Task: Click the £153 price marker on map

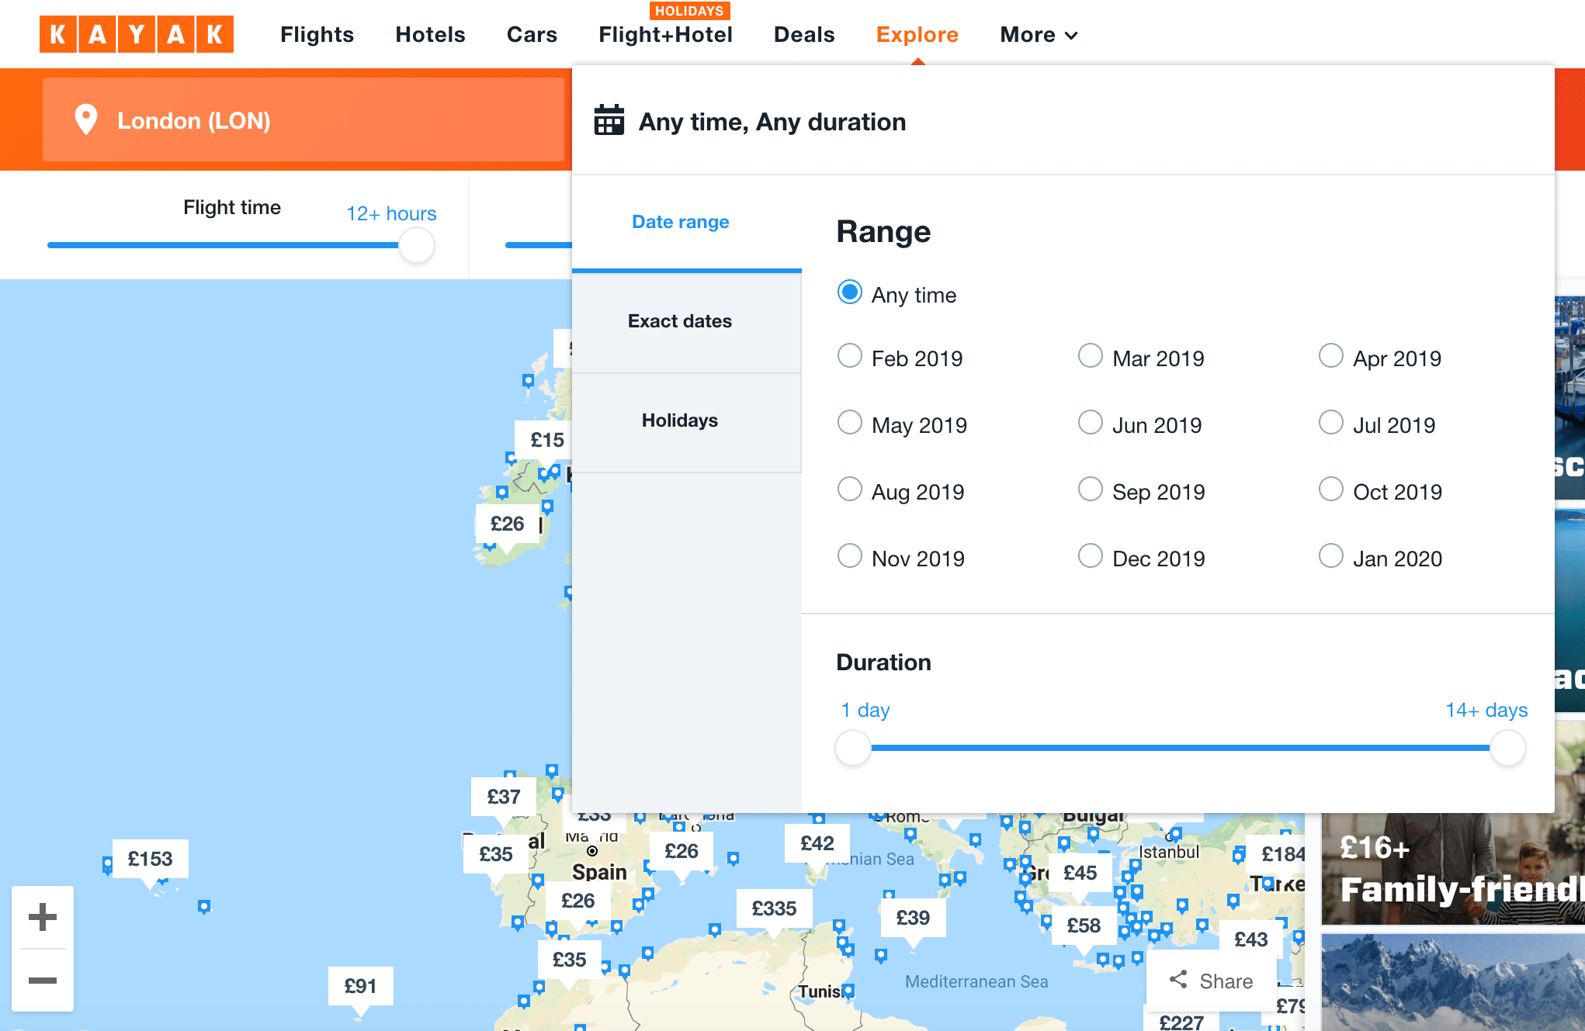Action: pos(150,859)
